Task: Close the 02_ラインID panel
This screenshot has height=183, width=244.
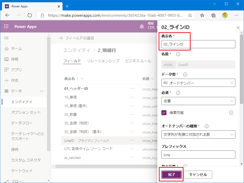Action: pos(238,28)
